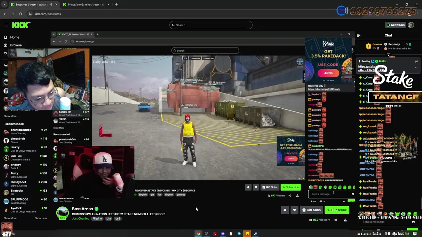Screen dimensions: 422x237
Task: Switch to PrinceSisonGaming Stream tab
Action: click(86, 5)
